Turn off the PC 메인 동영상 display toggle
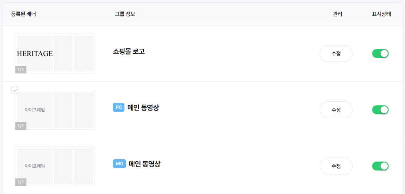Viewport: 405px width, 194px height. tap(380, 110)
